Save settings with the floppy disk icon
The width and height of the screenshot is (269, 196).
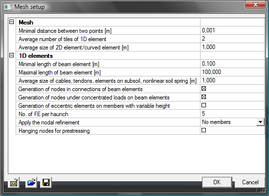coord(46,182)
